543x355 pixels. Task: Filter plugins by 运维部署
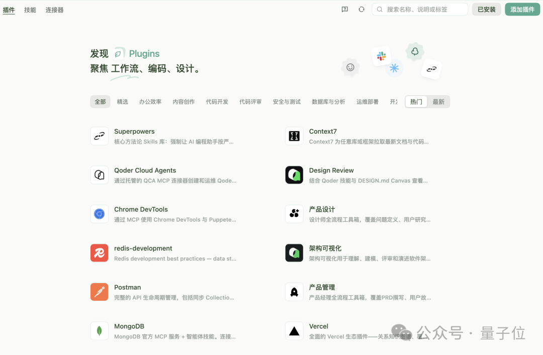tap(368, 102)
